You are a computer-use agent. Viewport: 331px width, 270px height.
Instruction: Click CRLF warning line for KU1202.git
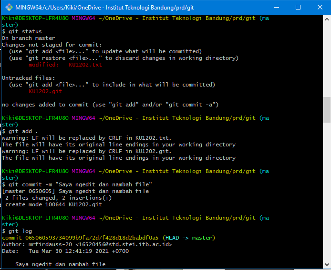coord(86,151)
